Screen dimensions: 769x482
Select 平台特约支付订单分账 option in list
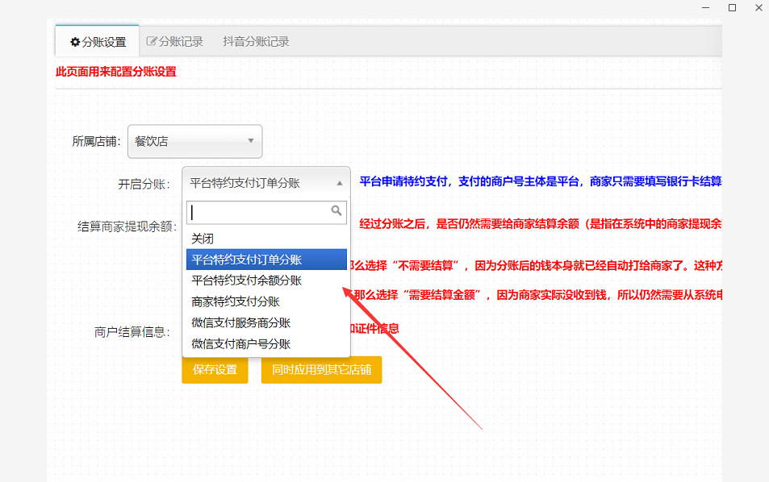point(246,260)
